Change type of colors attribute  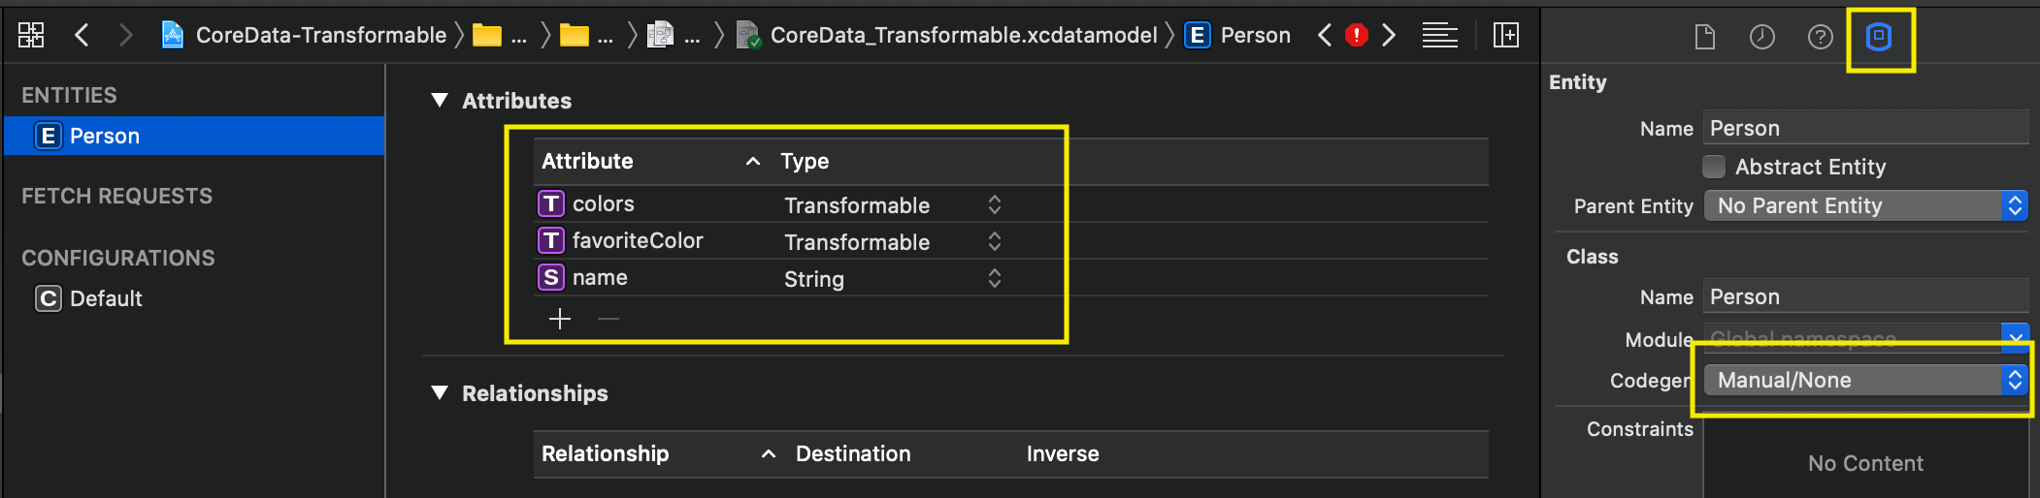[994, 204]
